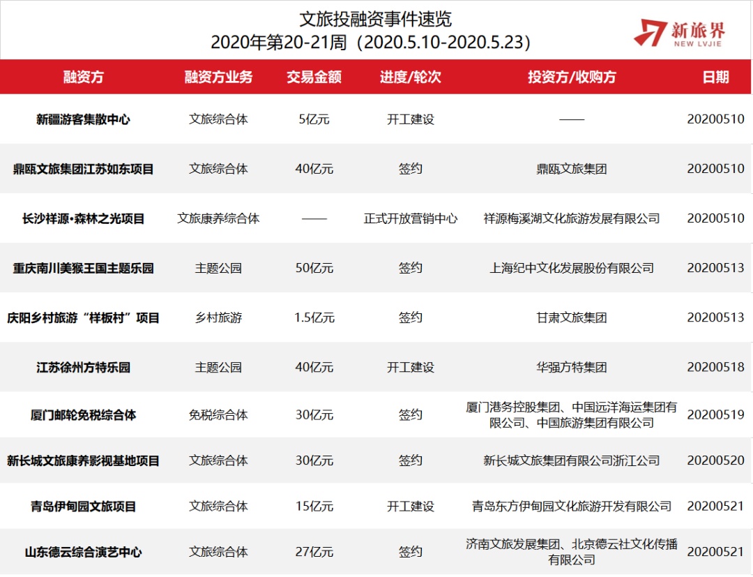This screenshot has width=753, height=577.
Task: Click investor cell starting 厦门港务控股集团
Action: click(x=572, y=415)
